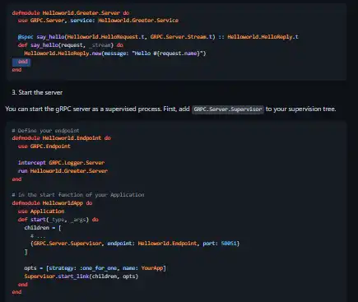Click the 'defmodule Helloworld.Endpoint do' line
This screenshot has width=358, height=302.
point(62,138)
